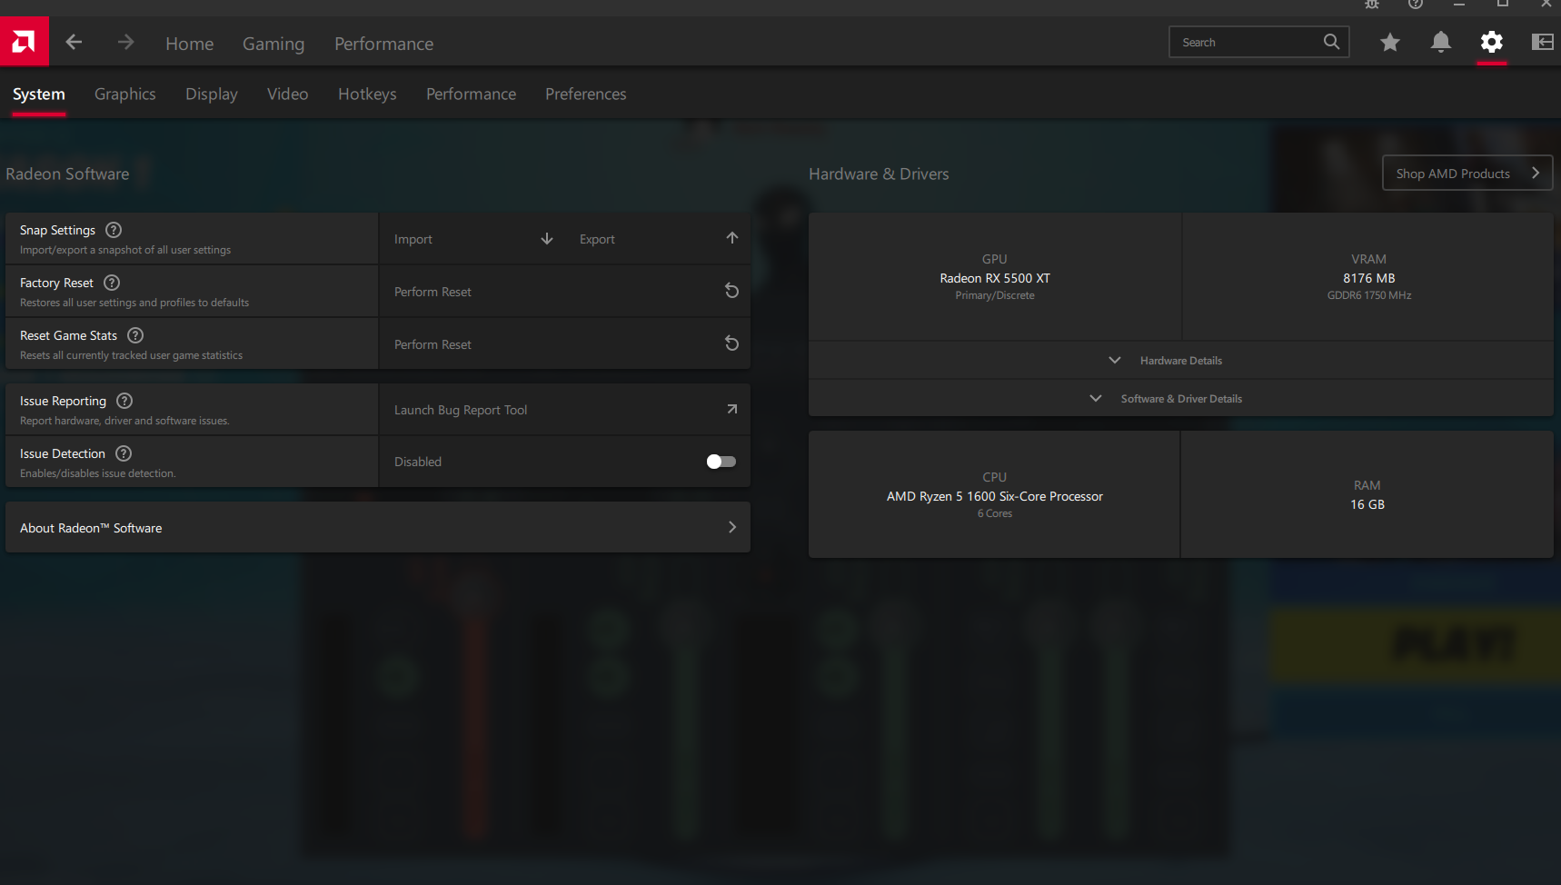
Task: Launch Bug Report Tool
Action: coord(564,410)
